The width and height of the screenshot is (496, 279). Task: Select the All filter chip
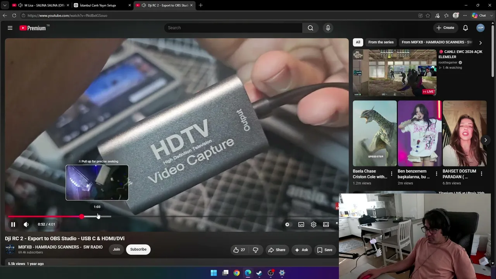(x=358, y=42)
